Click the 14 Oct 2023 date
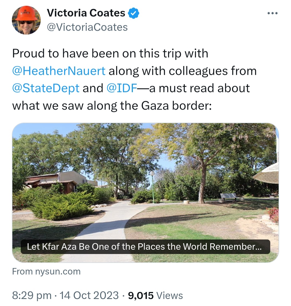Image resolution: width=291 pixels, height=306 pixels. tap(89, 295)
